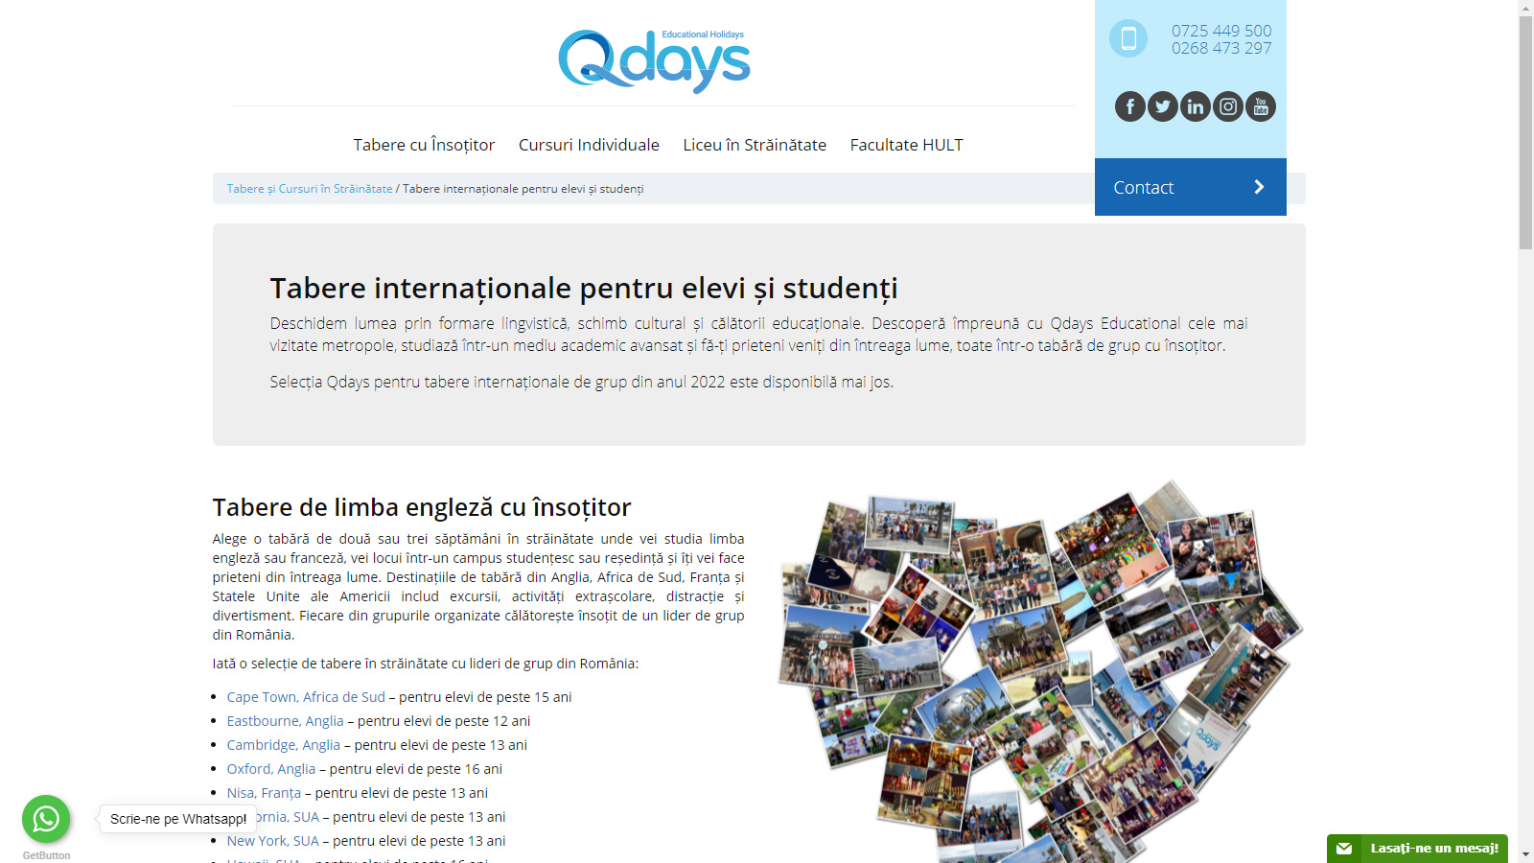This screenshot has width=1534, height=863.
Task: Click the Lasați-ne un mesaj button
Action: pos(1433,848)
